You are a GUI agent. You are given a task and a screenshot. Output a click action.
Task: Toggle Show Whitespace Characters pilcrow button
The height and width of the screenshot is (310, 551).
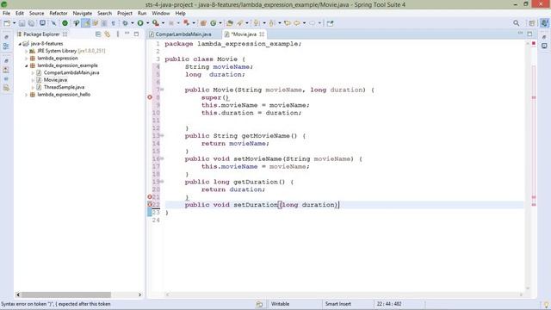[x=113, y=23]
